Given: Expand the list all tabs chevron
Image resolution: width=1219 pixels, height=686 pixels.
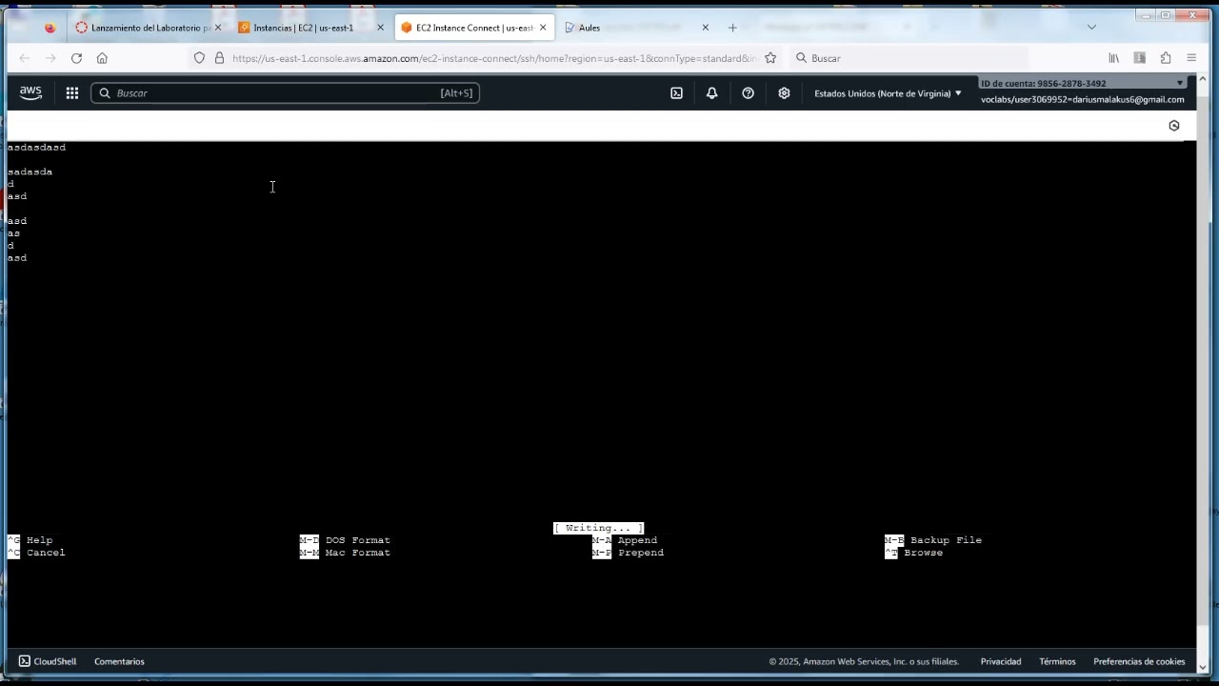Looking at the screenshot, I should [1091, 27].
